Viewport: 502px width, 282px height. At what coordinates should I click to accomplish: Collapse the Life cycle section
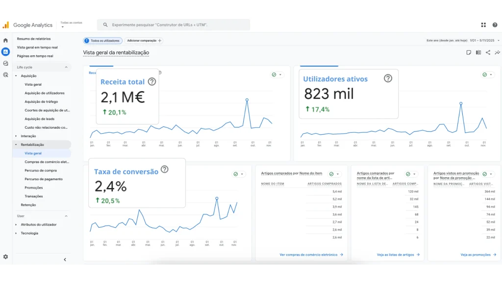coord(66,67)
